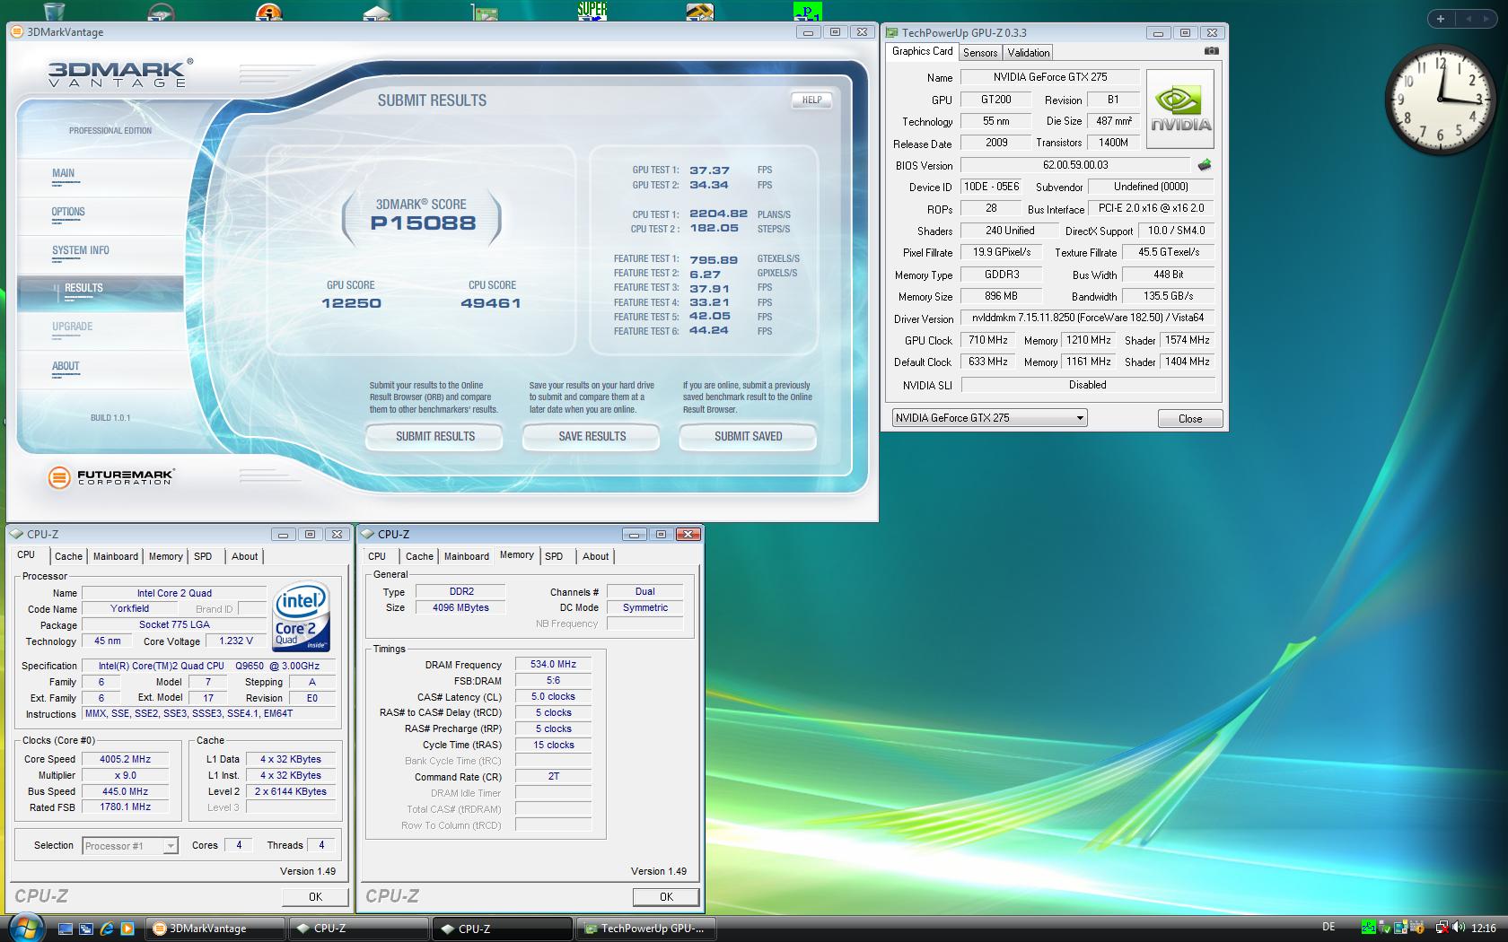This screenshot has width=1508, height=942.
Task: Open the About tab in right CPU-Z window
Action: [x=595, y=556]
